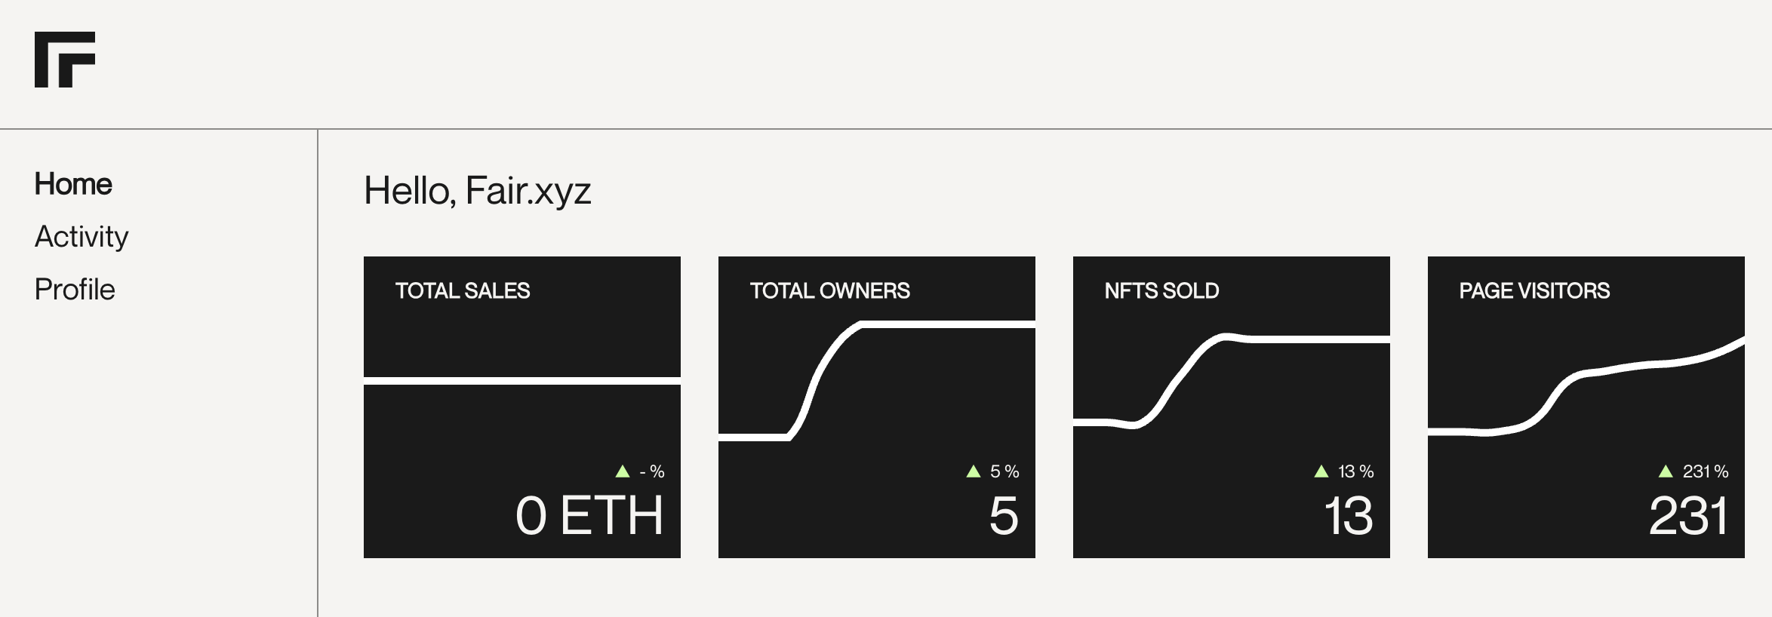Screen dimensions: 1772x617
Task: Click green triangle in Total Sales card
Action: pyautogui.click(x=623, y=471)
